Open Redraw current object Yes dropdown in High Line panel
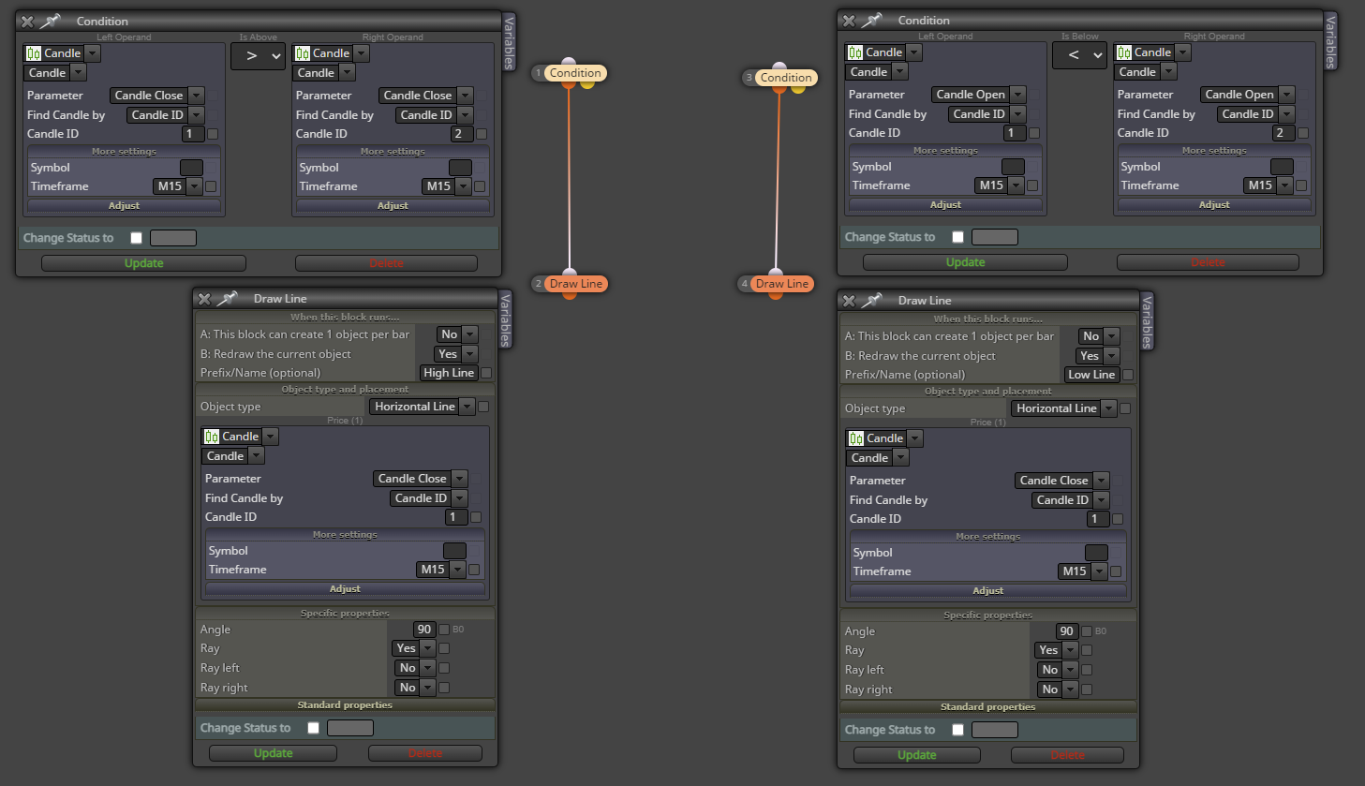 click(456, 354)
